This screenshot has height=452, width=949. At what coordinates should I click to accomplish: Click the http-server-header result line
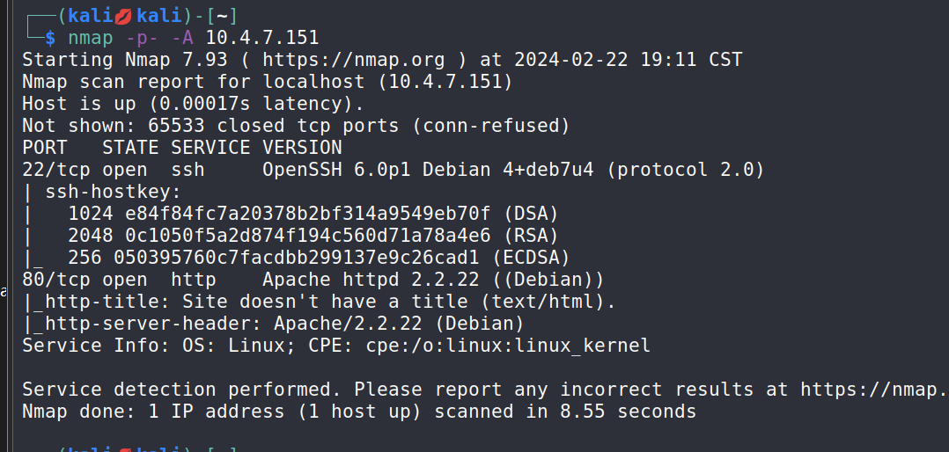273,324
